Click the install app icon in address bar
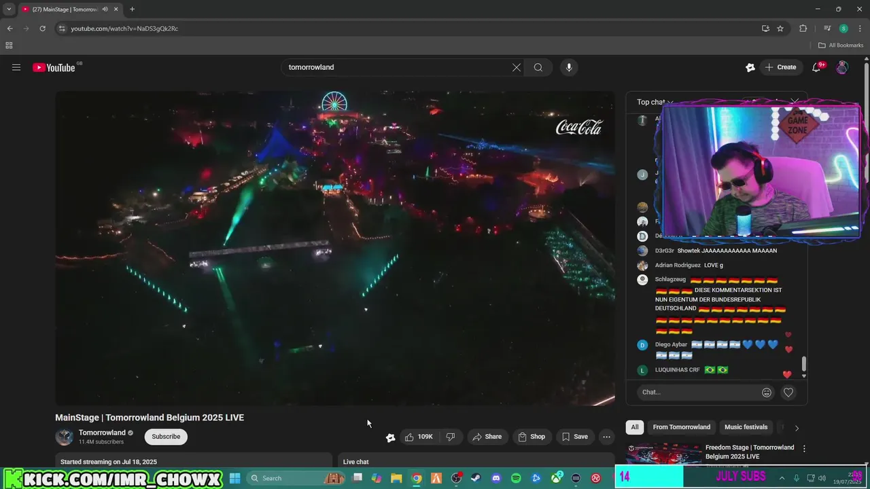This screenshot has height=489, width=870. tap(765, 29)
